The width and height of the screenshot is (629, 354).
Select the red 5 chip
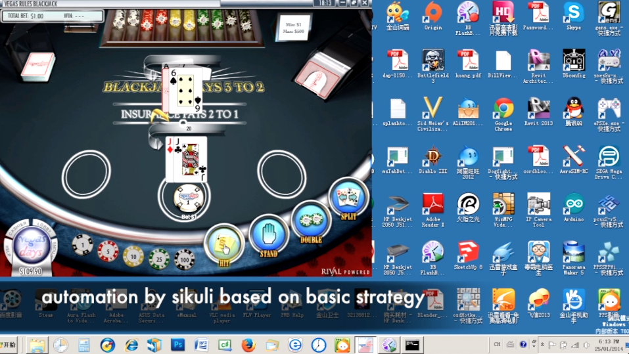click(x=108, y=252)
